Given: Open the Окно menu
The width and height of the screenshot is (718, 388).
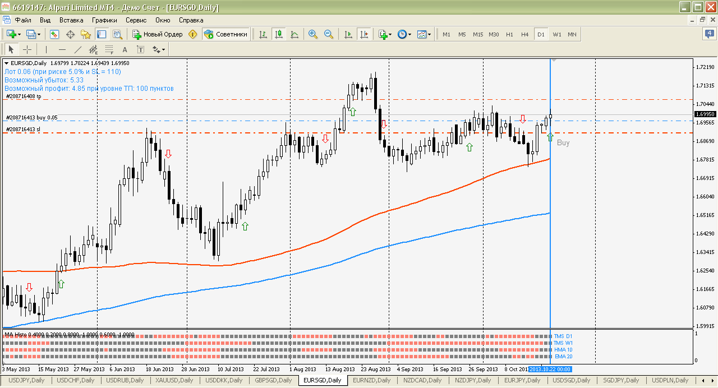Looking at the screenshot, I should (163, 20).
